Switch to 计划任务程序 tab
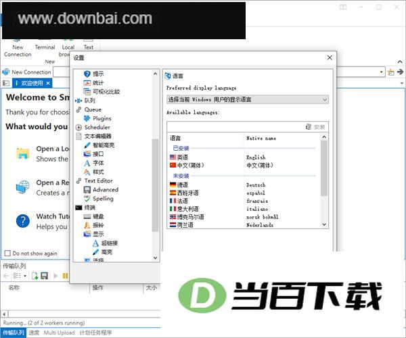The width and height of the screenshot is (406, 338). pyautogui.click(x=95, y=333)
